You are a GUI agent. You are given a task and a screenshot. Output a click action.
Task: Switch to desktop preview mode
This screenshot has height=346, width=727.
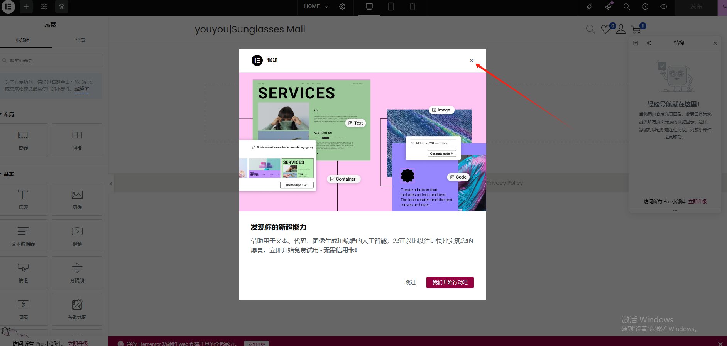click(369, 7)
